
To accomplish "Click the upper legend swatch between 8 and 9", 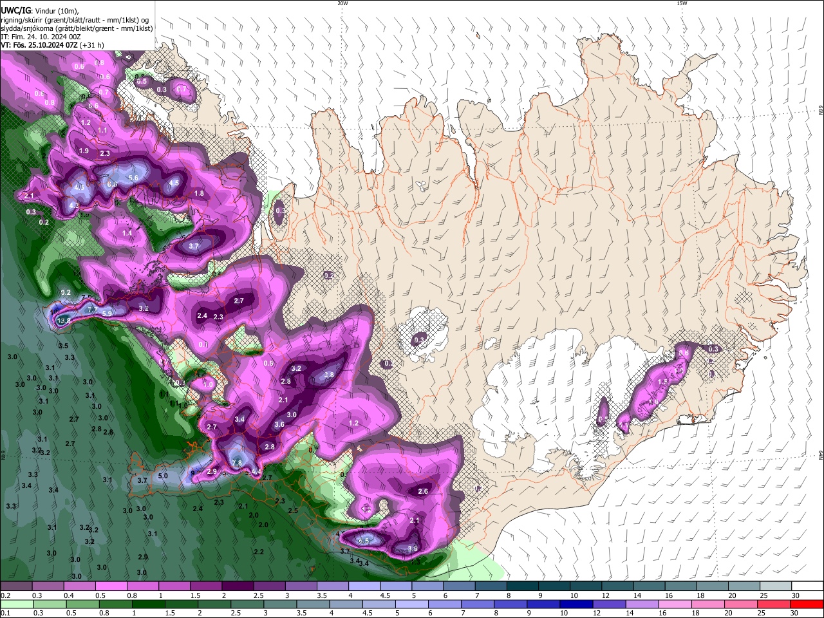I will tap(522, 586).
